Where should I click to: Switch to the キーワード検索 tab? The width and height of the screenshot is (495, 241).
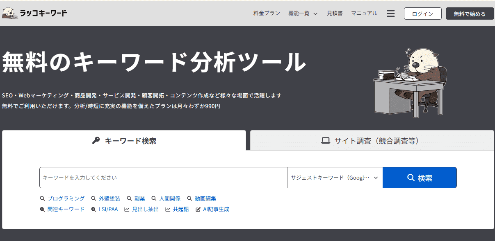tap(124, 141)
